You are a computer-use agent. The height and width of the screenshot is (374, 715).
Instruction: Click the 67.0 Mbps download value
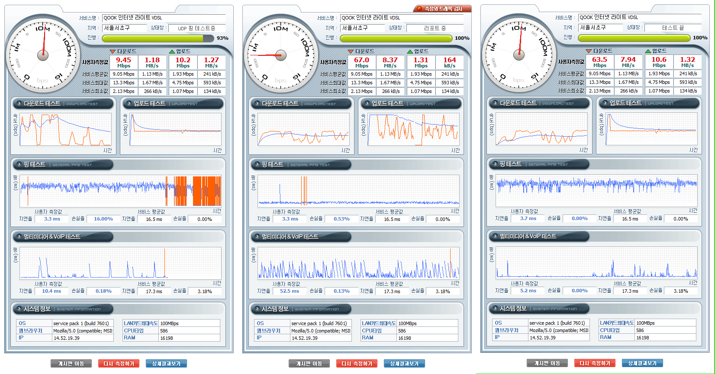pyautogui.click(x=361, y=62)
